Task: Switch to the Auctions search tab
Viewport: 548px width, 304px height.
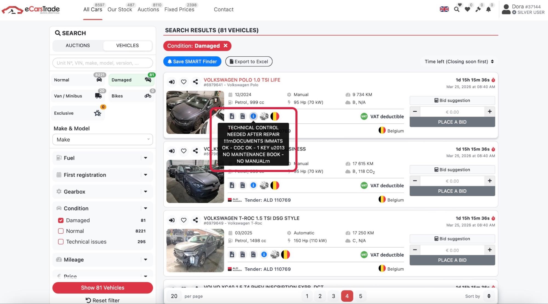Action: click(x=78, y=45)
